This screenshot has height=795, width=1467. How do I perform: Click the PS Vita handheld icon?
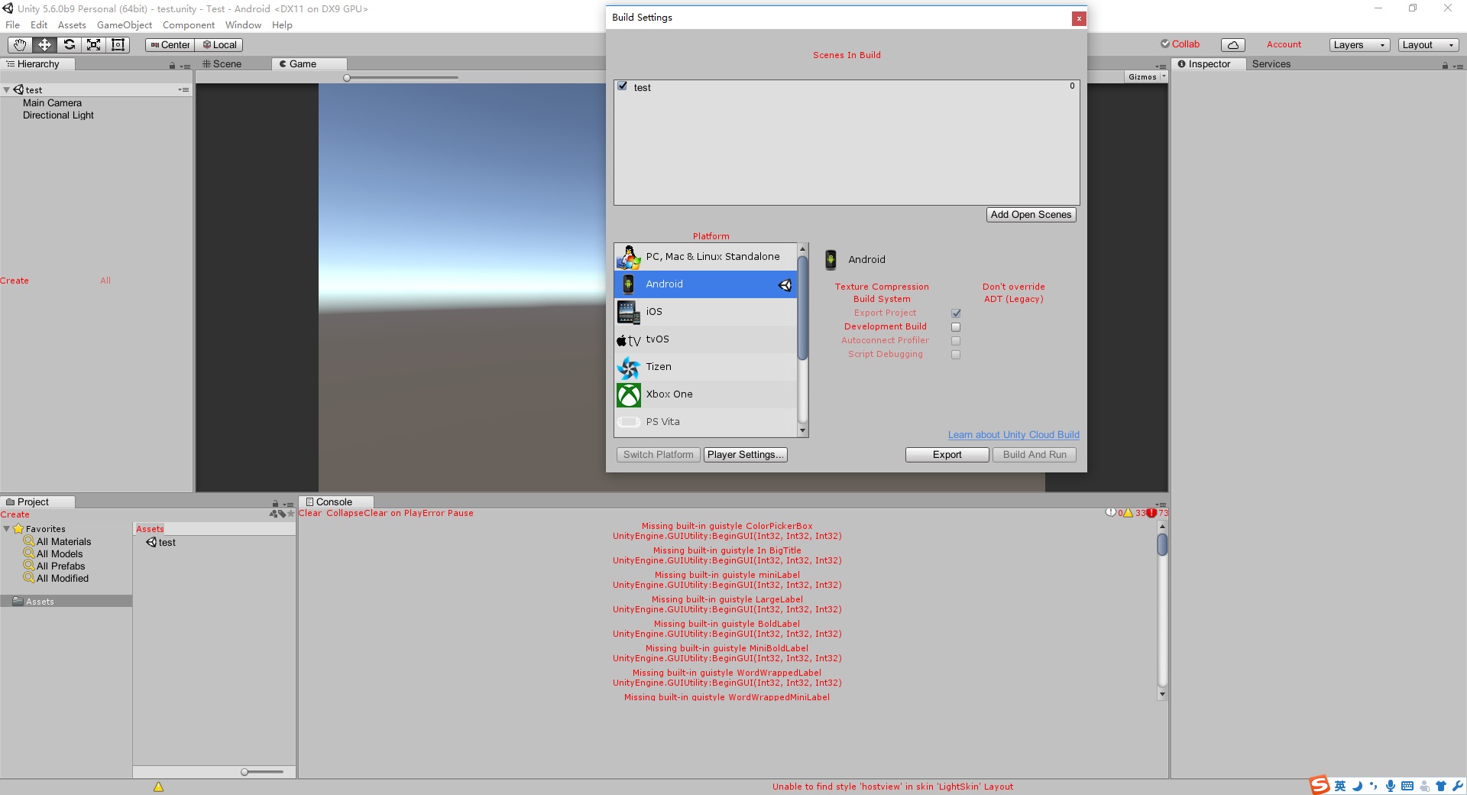(x=629, y=422)
